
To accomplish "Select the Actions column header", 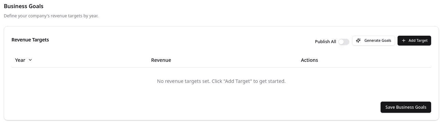I will pos(309,60).
